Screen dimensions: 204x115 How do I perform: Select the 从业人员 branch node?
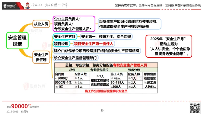(x=41, y=24)
